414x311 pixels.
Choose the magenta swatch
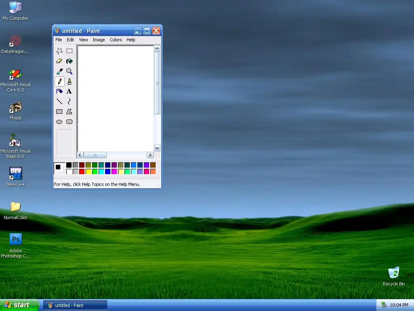click(x=114, y=172)
